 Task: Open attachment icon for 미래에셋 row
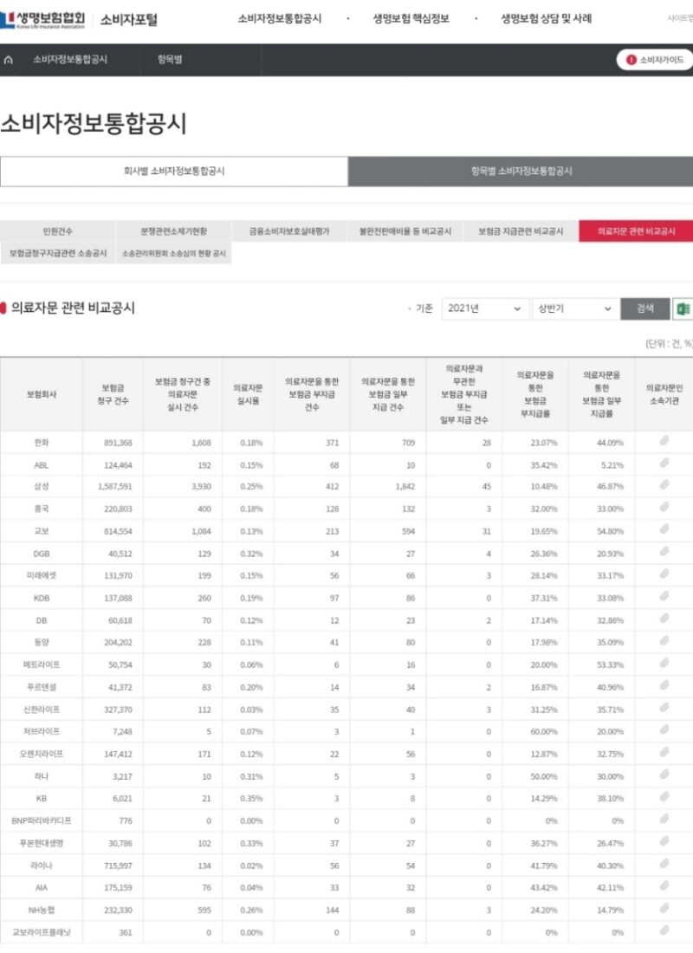click(664, 574)
